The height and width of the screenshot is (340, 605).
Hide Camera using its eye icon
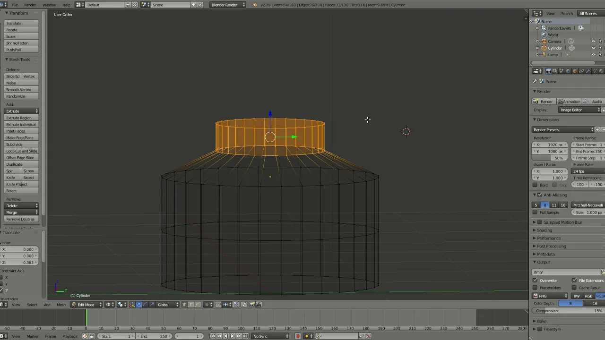pos(594,42)
